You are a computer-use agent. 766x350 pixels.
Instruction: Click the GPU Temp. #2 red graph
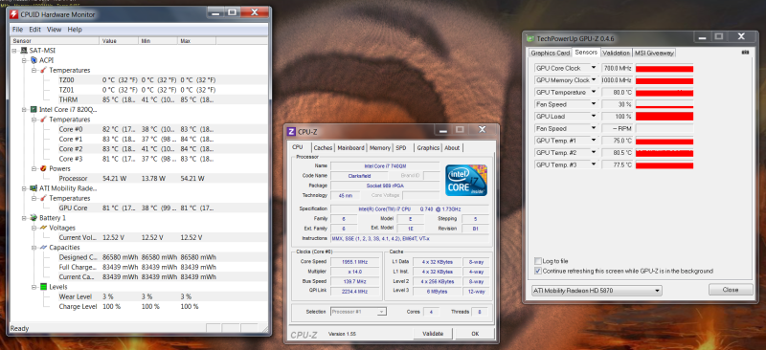coord(665,153)
